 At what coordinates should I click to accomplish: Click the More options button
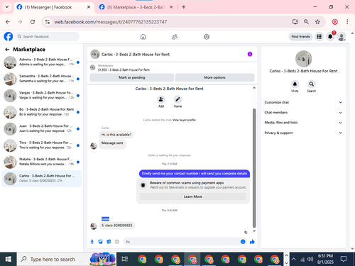click(x=214, y=77)
